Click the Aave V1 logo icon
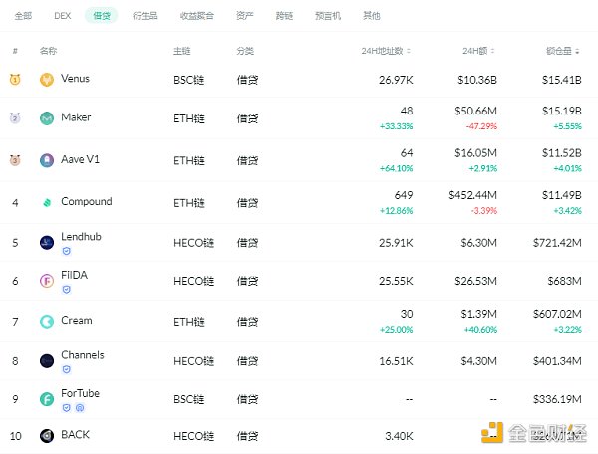This screenshot has height=454, width=598. click(x=47, y=160)
